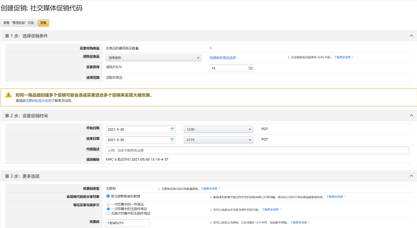Click the start date field 2021-5-30

pyautogui.click(x=141, y=129)
